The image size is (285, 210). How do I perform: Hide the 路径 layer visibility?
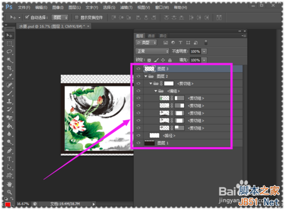pos(139,135)
